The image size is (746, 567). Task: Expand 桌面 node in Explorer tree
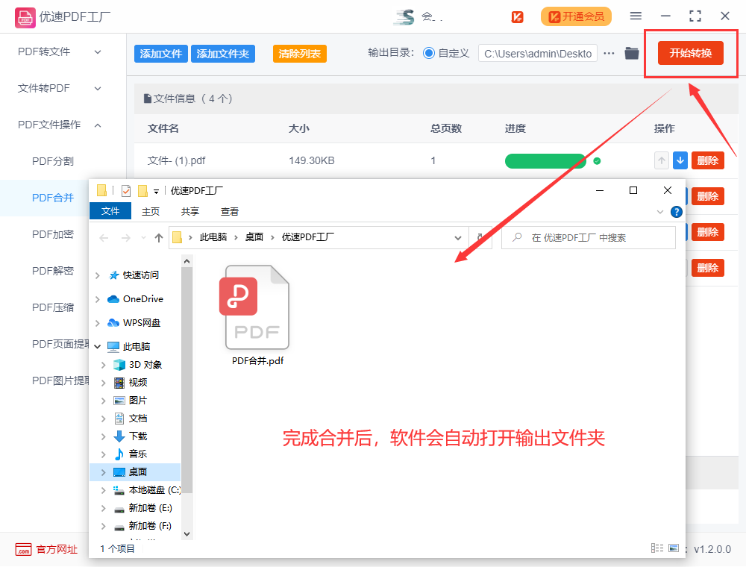pos(103,472)
